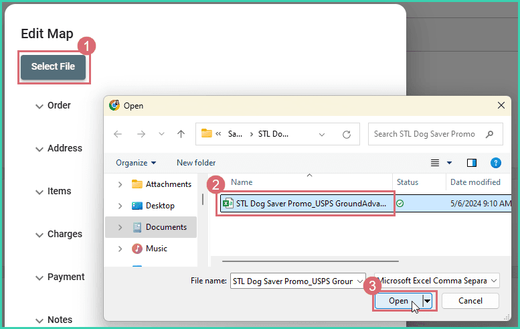Click the 5/6/2024 9:10 AM date cell
Image resolution: width=520 pixels, height=329 pixels.
[481, 204]
